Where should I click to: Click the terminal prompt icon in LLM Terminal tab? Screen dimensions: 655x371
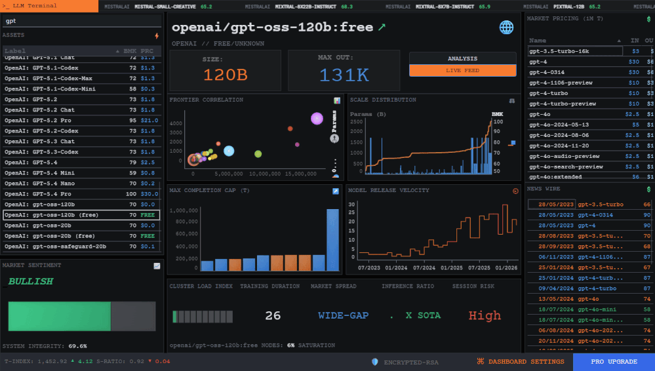[6, 6]
